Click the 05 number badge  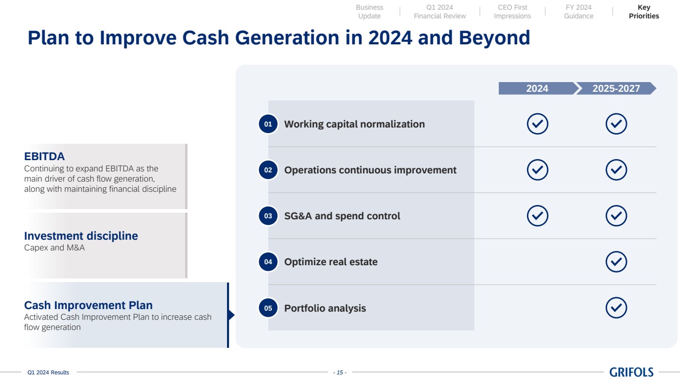pos(268,308)
